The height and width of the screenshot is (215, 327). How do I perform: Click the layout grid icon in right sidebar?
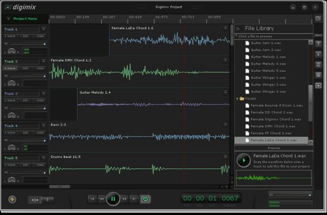[x=318, y=85]
